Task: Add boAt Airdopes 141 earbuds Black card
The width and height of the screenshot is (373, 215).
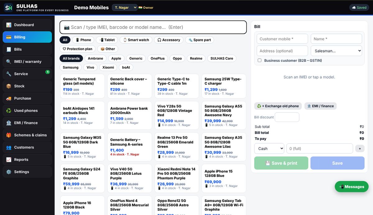Action: tap(82, 115)
